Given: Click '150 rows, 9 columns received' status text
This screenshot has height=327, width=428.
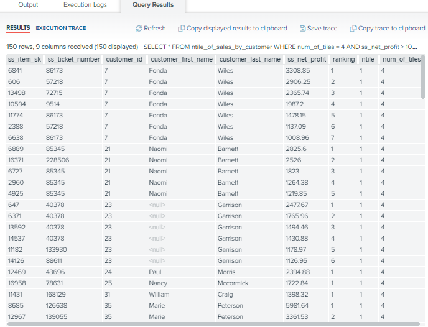Looking at the screenshot, I should pos(72,47).
